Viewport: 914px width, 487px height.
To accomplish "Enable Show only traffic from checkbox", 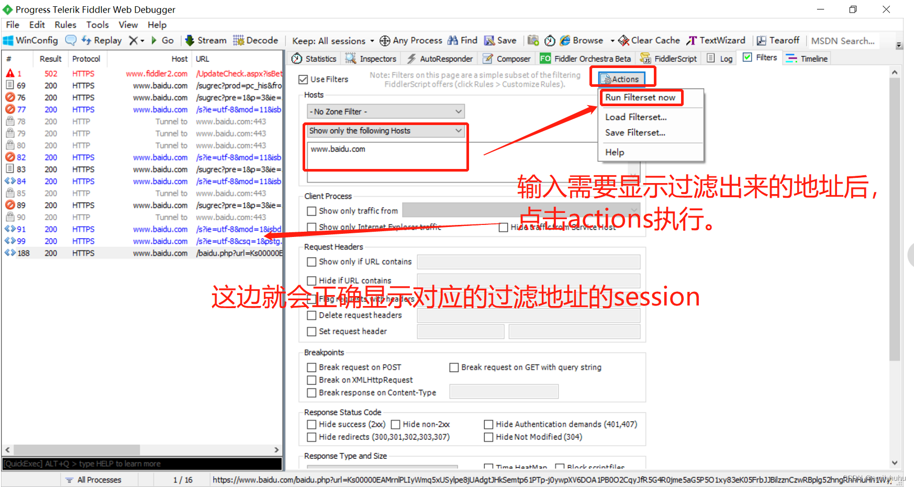I will click(x=311, y=211).
